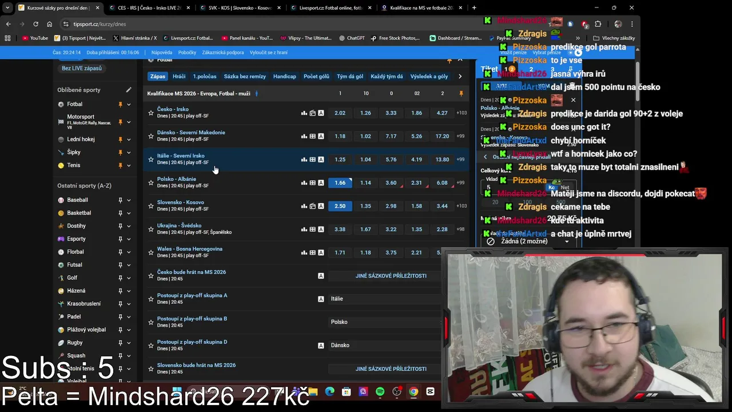This screenshot has height=412, width=732.
Task: Click the 'A' icon for Česko bude hrát na MS 2026
Action: [321, 276]
